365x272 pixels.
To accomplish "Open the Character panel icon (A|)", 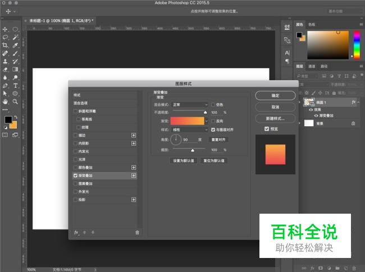I will pos(288,53).
